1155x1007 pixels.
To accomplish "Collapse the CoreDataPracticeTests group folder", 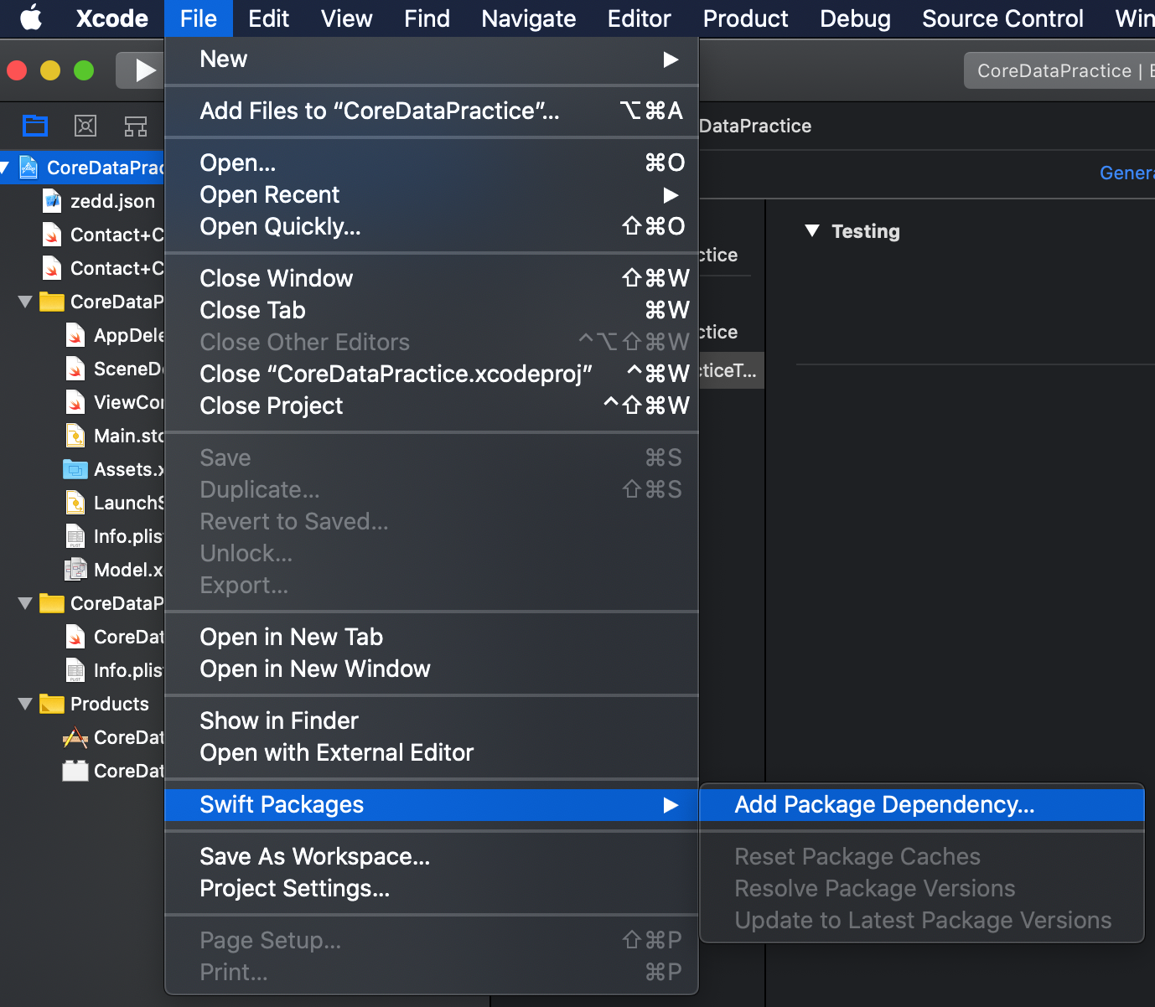I will point(25,603).
